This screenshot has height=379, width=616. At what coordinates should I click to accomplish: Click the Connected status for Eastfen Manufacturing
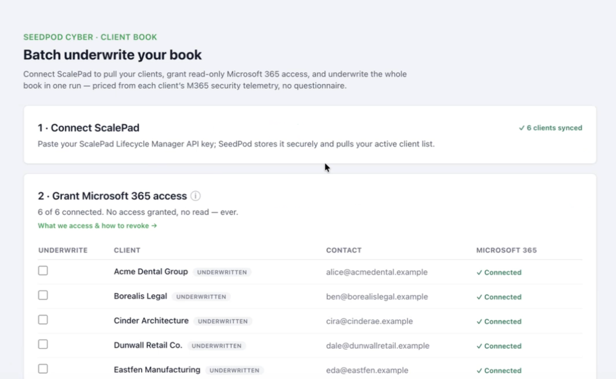[499, 371]
